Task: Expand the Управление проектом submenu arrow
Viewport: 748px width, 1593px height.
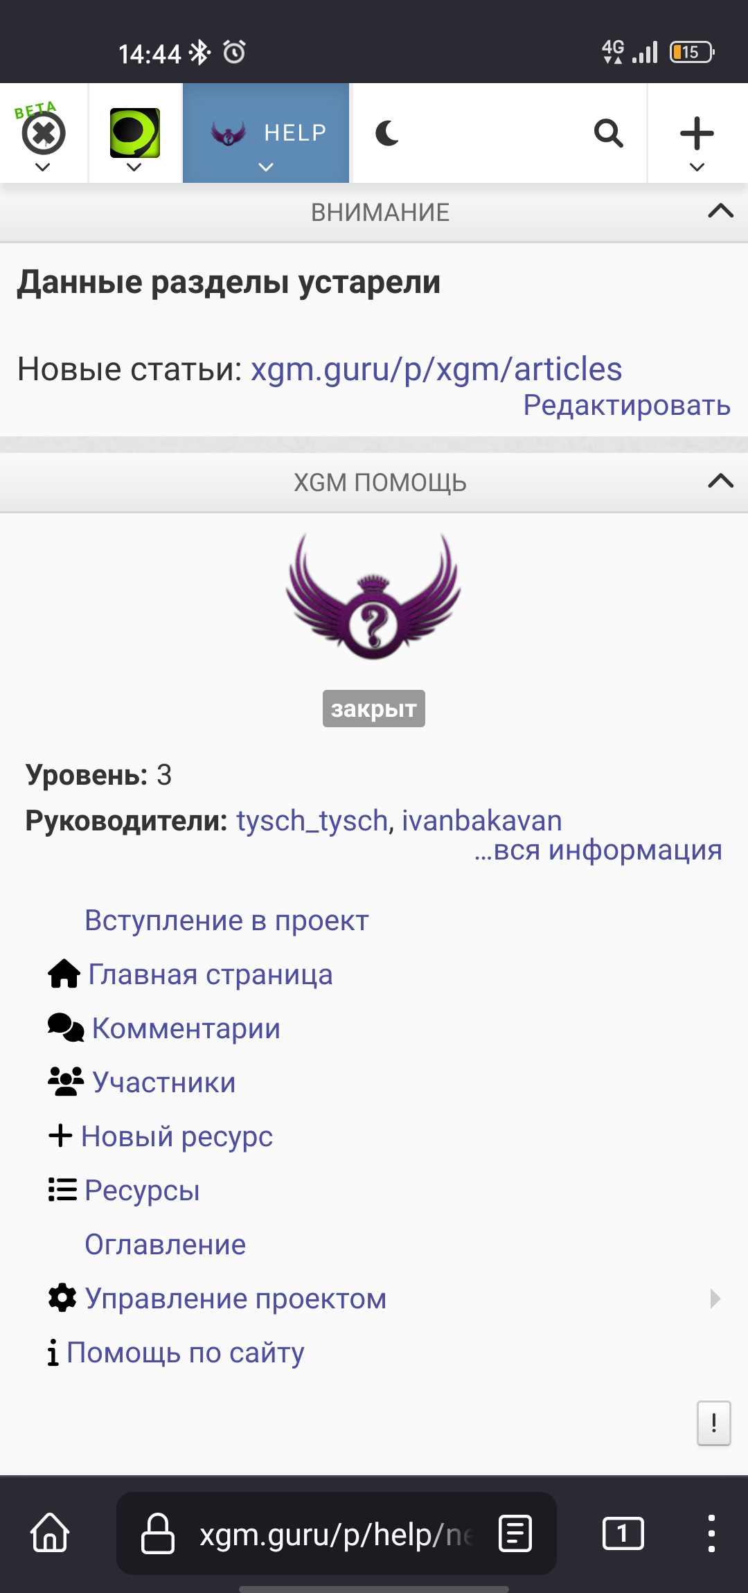Action: pos(716,1299)
